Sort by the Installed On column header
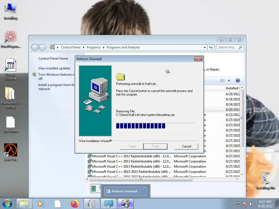This screenshot has width=279, height=209. [x=233, y=88]
